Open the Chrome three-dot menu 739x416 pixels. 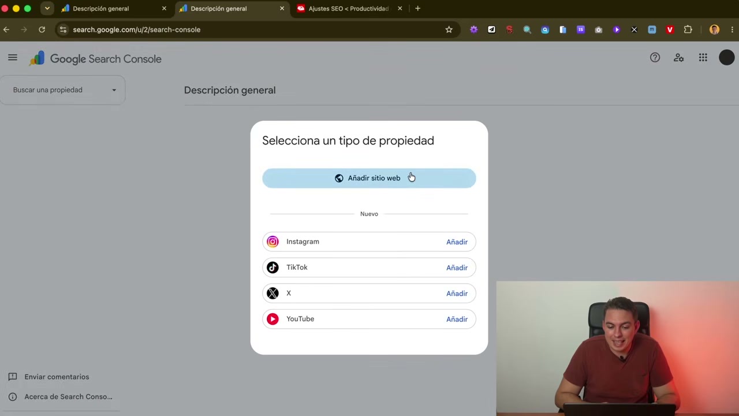[732, 29]
